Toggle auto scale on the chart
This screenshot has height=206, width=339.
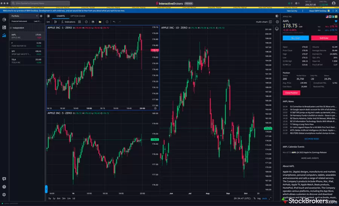click(265, 198)
